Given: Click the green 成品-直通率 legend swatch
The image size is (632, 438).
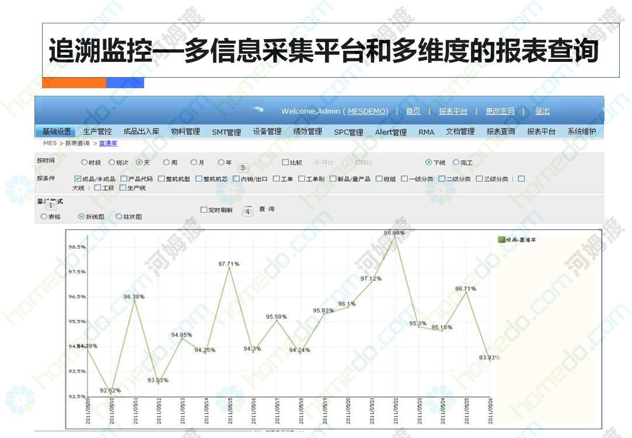Looking at the screenshot, I should 501,239.
